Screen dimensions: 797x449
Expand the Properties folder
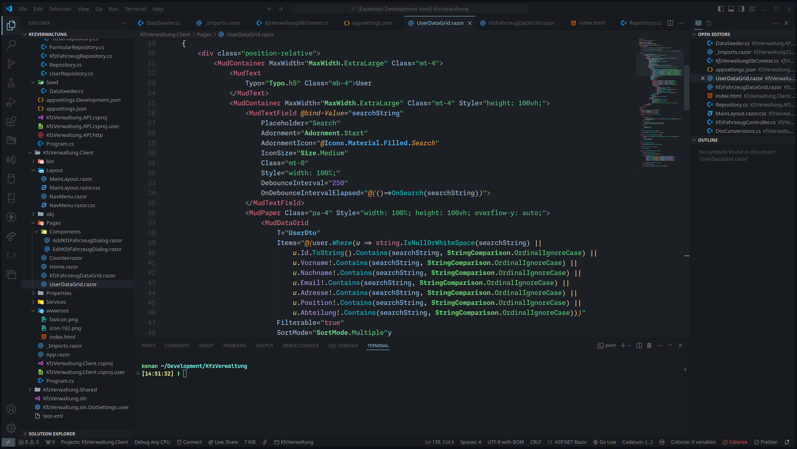(x=33, y=293)
